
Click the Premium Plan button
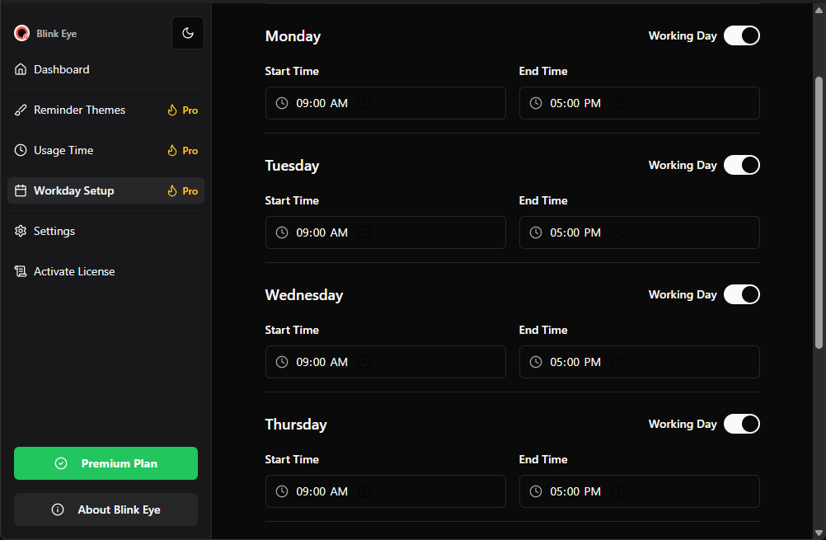106,463
